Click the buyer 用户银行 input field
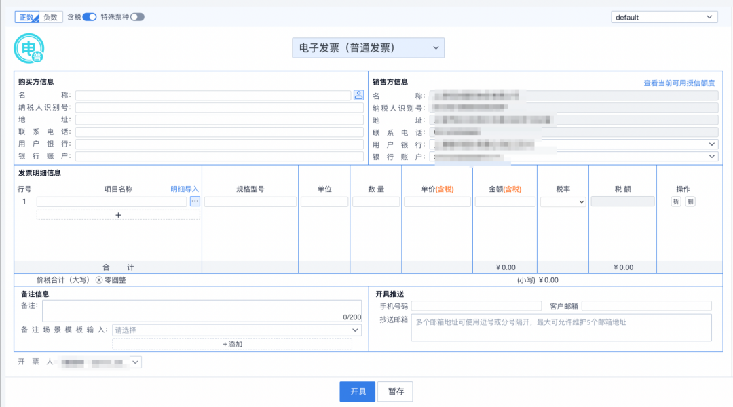 click(219, 144)
